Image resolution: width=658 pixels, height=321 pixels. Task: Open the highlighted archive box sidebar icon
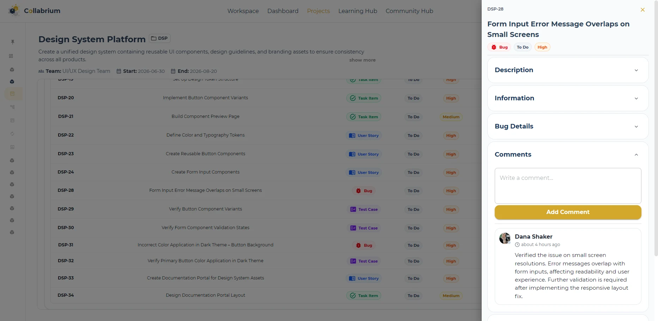tap(12, 94)
